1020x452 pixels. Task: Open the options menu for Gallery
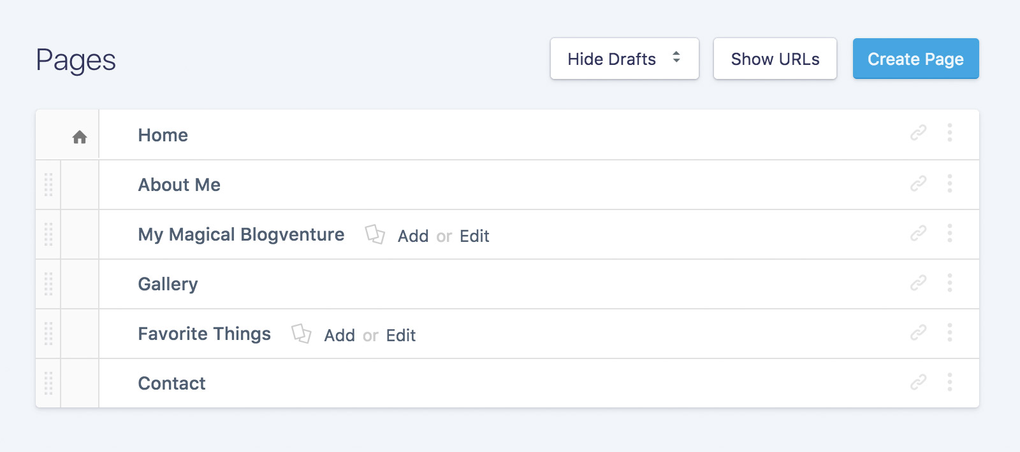coord(950,284)
